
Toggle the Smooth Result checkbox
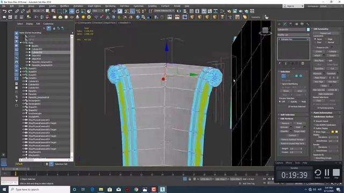click(x=314, y=121)
